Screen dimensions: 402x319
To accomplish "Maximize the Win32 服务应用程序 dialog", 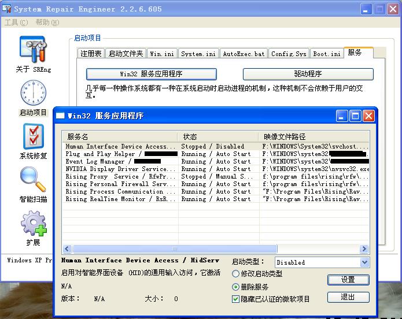I will pyautogui.click(x=355, y=116).
